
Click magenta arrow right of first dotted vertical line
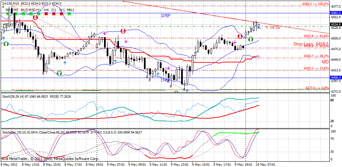(x=104, y=34)
